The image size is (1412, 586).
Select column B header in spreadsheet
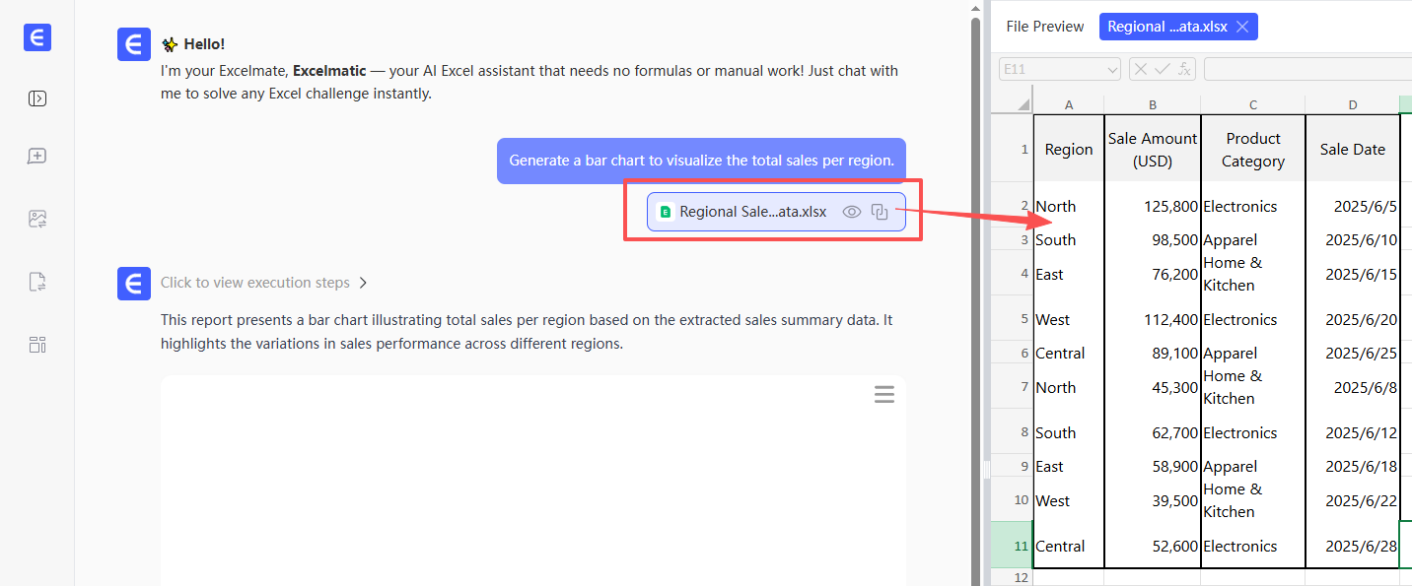tap(1152, 104)
